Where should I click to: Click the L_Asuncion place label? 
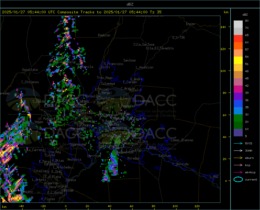tap(144, 67)
